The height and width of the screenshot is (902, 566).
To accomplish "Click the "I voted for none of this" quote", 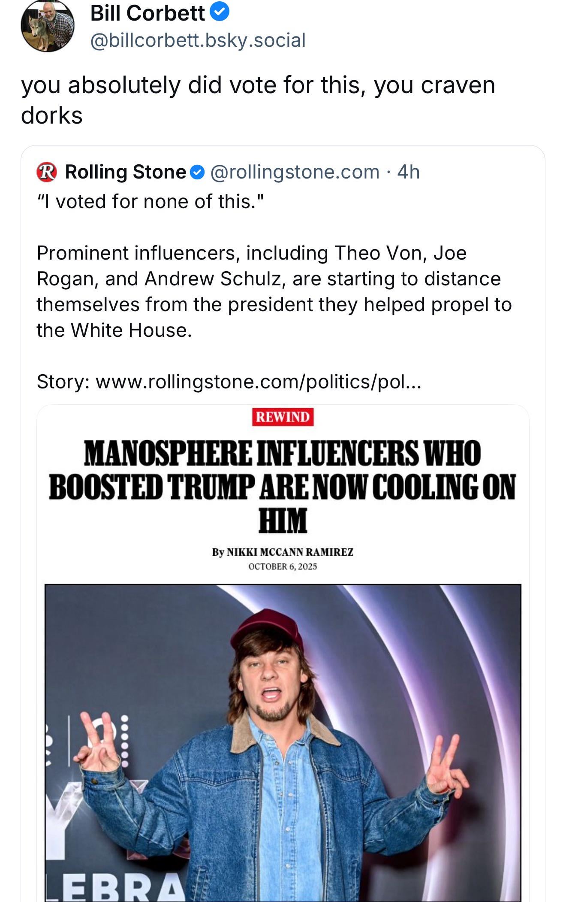I will (x=151, y=201).
